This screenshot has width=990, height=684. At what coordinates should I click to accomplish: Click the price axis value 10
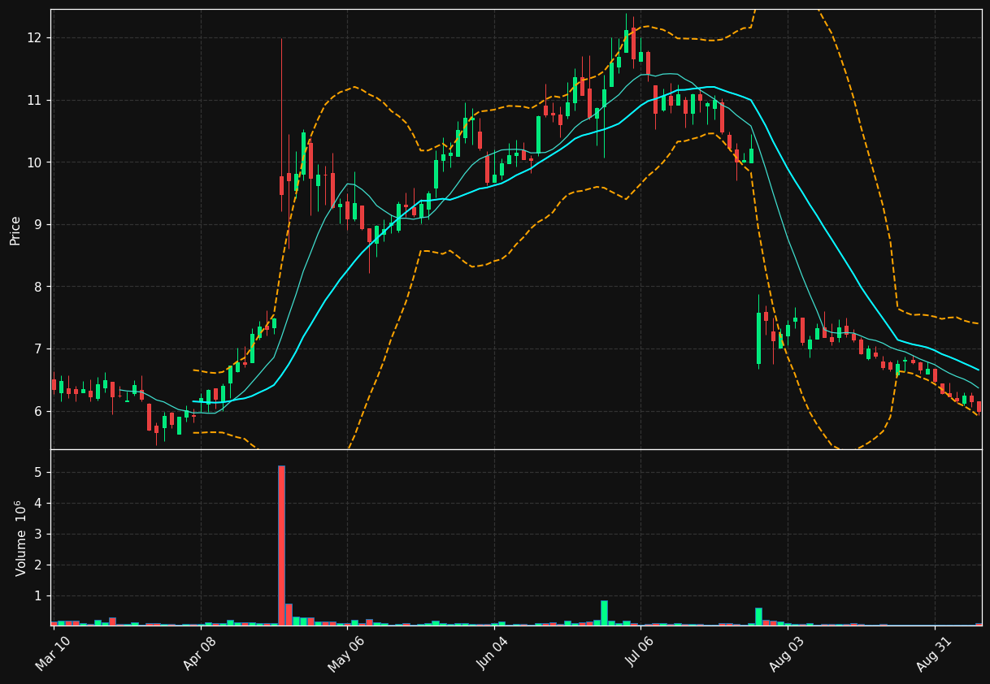pyautogui.click(x=36, y=162)
